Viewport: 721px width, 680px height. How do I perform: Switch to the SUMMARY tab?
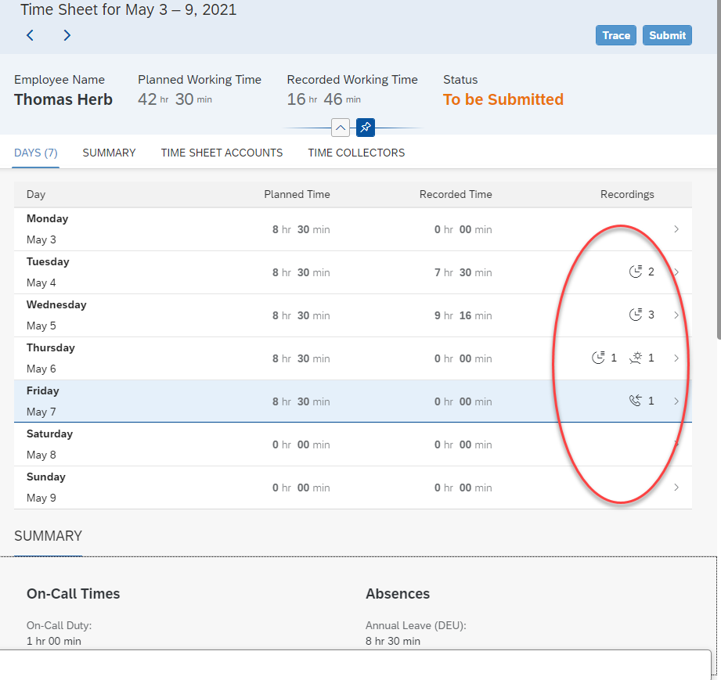tap(109, 153)
